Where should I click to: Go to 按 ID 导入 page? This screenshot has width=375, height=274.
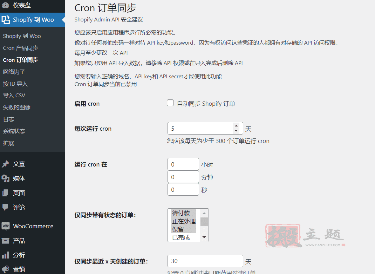point(15,84)
